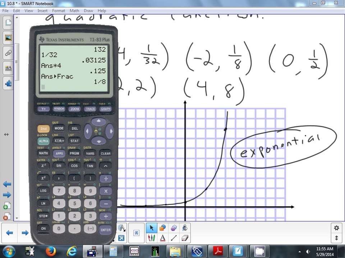Open the pi math tools button
The width and height of the screenshot is (345, 258).
tap(136, 233)
